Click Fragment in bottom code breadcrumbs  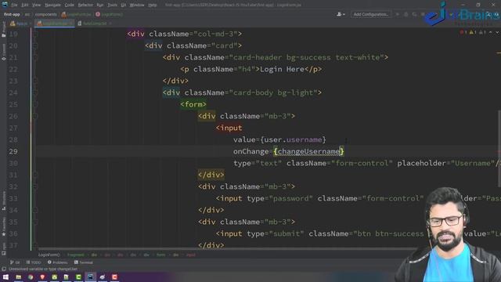76,255
